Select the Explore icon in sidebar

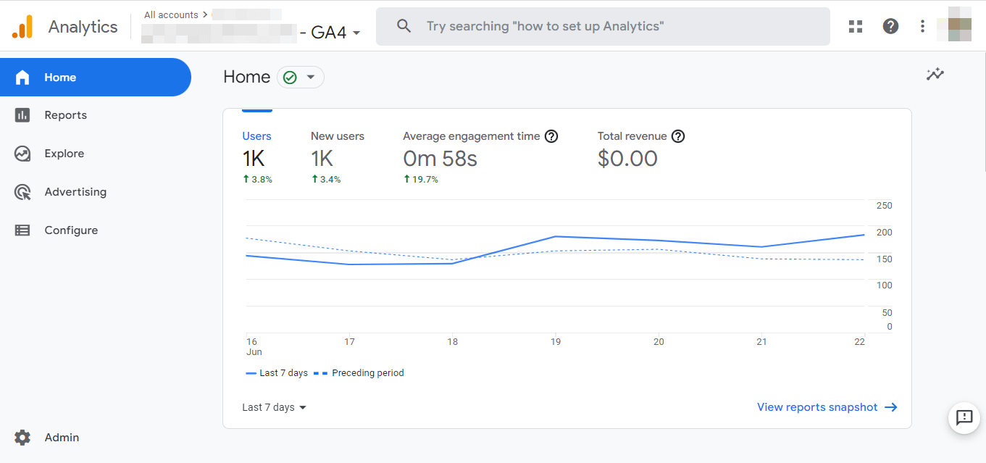pos(22,153)
